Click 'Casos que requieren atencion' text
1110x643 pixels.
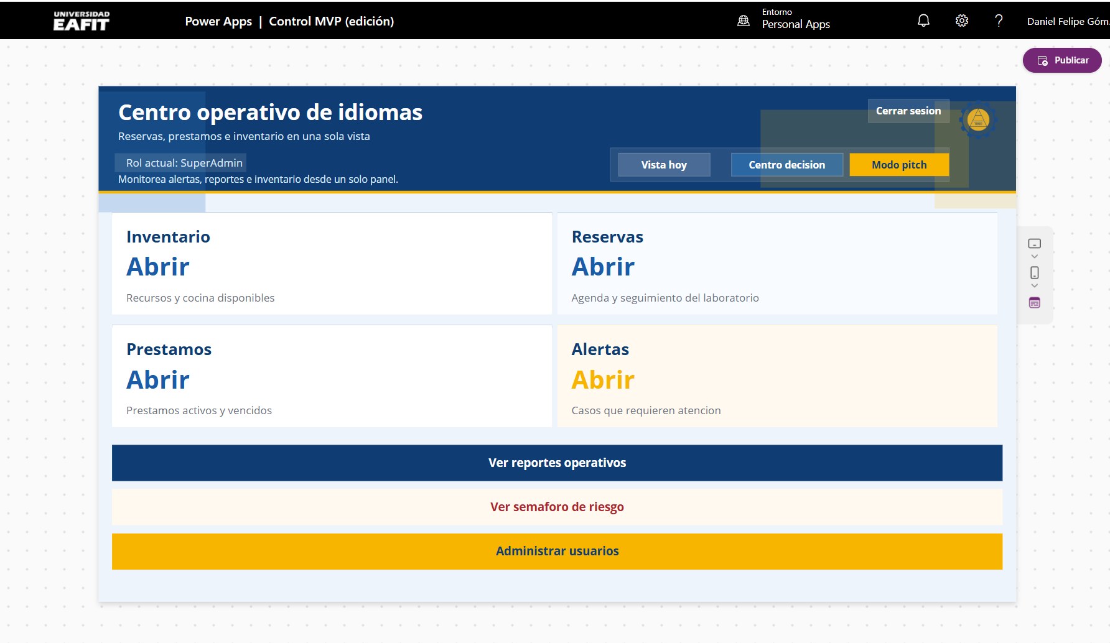click(646, 410)
